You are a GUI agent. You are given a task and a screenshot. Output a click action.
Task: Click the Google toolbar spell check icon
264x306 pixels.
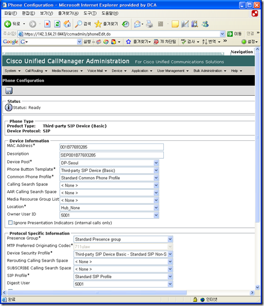click(183, 42)
